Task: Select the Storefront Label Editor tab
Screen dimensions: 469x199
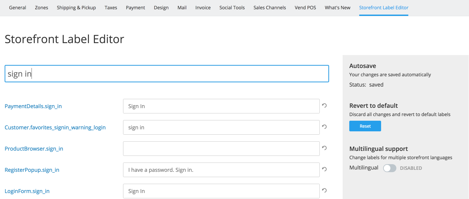Action: pyautogui.click(x=384, y=8)
